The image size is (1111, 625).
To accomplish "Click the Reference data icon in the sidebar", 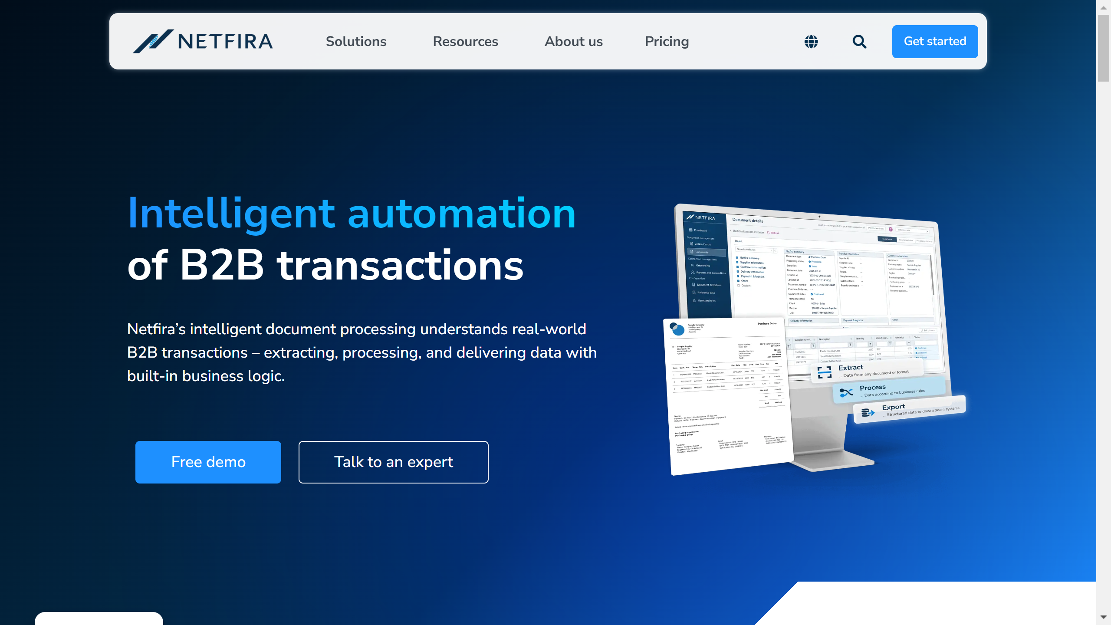I will pyautogui.click(x=694, y=293).
